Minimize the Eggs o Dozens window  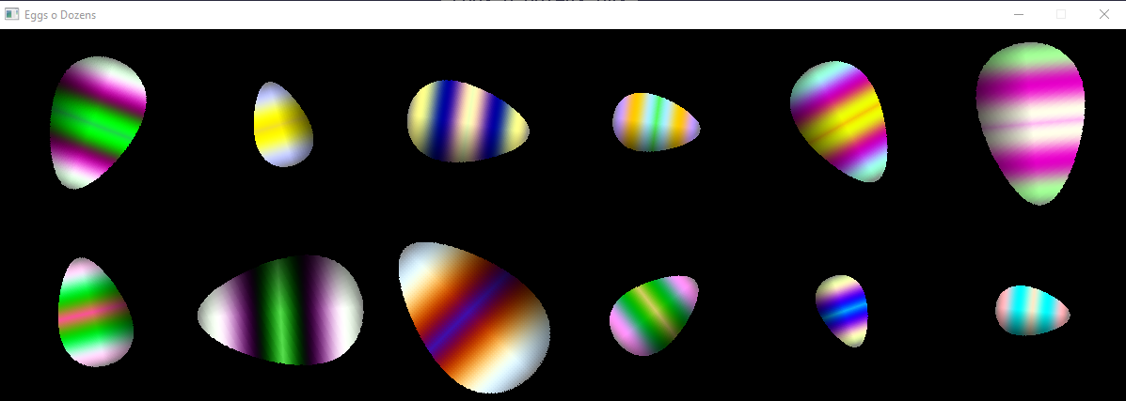tap(1018, 14)
